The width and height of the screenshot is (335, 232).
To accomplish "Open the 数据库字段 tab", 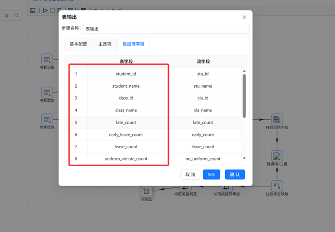I will [x=133, y=44].
